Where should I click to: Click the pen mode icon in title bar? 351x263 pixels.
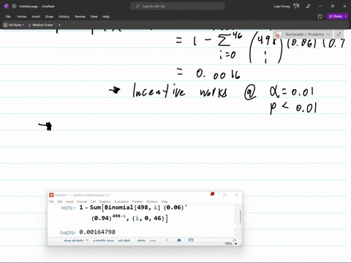pos(308,7)
